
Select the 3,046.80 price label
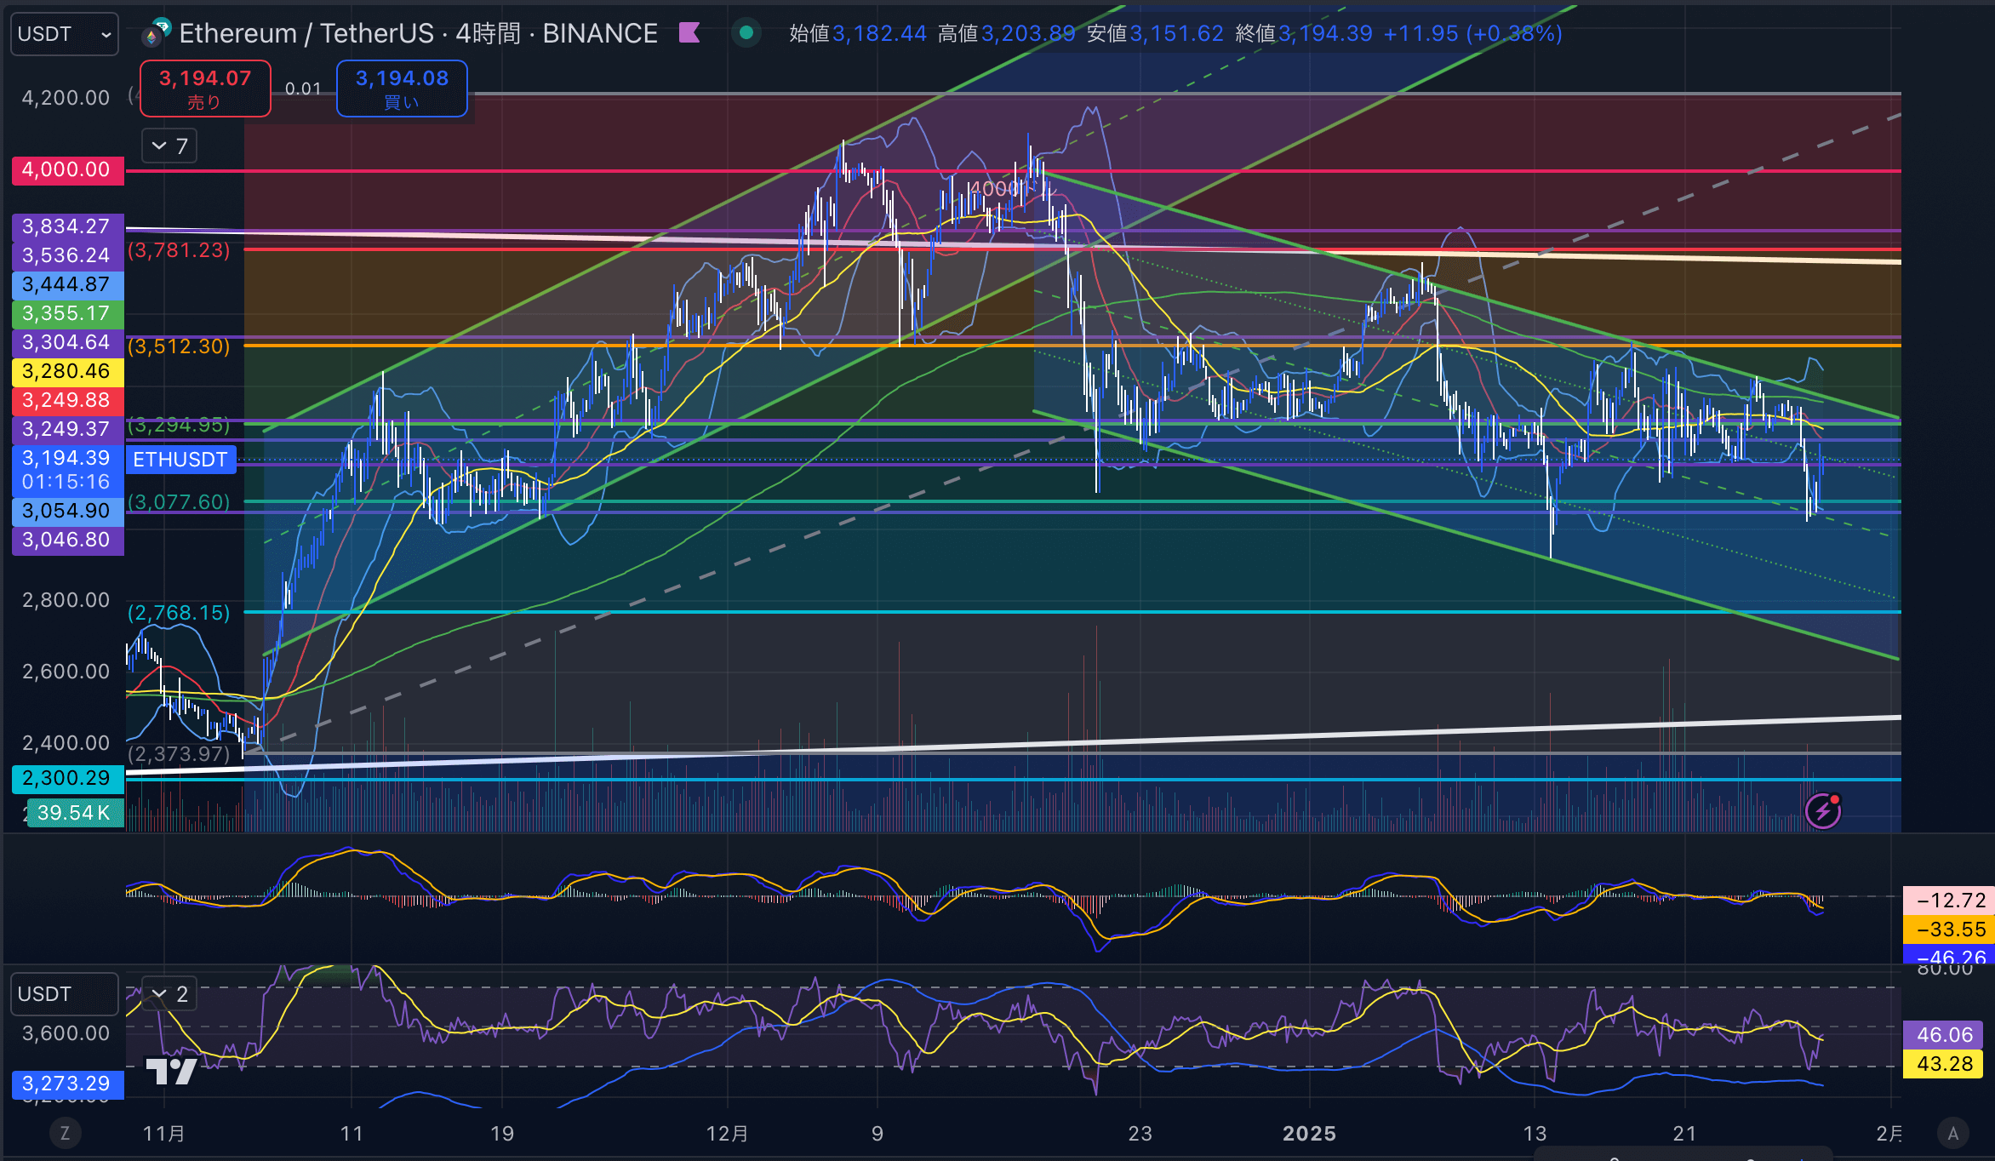click(x=67, y=540)
